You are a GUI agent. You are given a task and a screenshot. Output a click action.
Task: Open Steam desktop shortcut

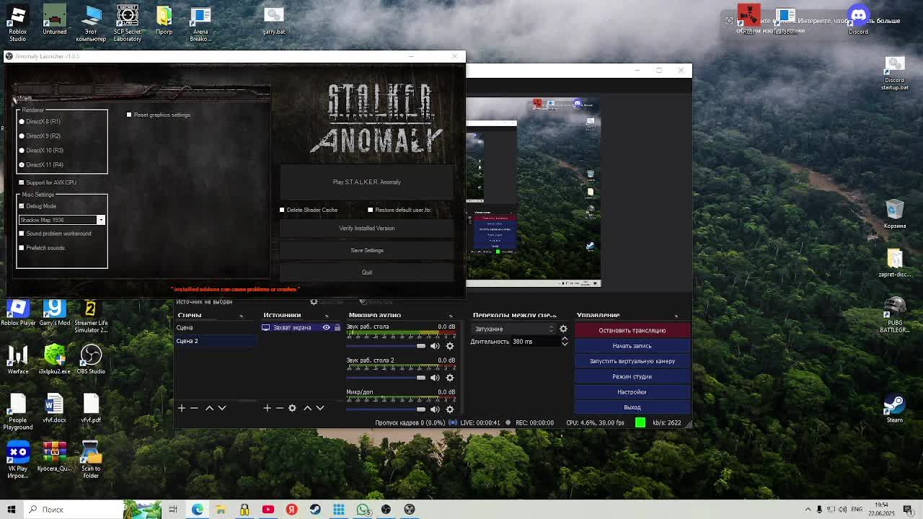tap(895, 408)
